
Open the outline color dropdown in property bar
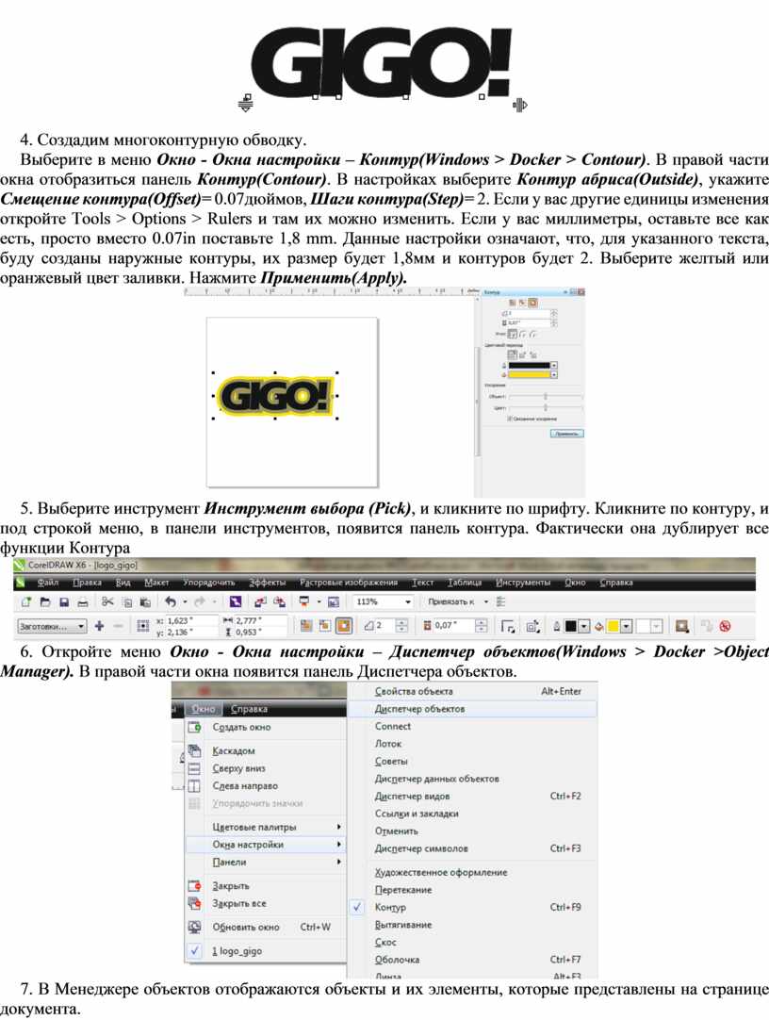point(583,627)
